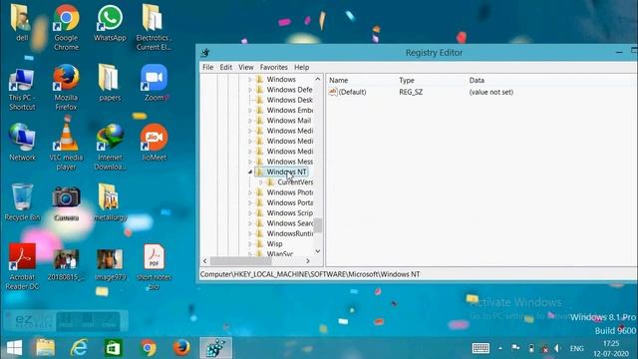Open the File menu in Registry Editor
Viewport: 638px width, 359px height.
click(208, 67)
